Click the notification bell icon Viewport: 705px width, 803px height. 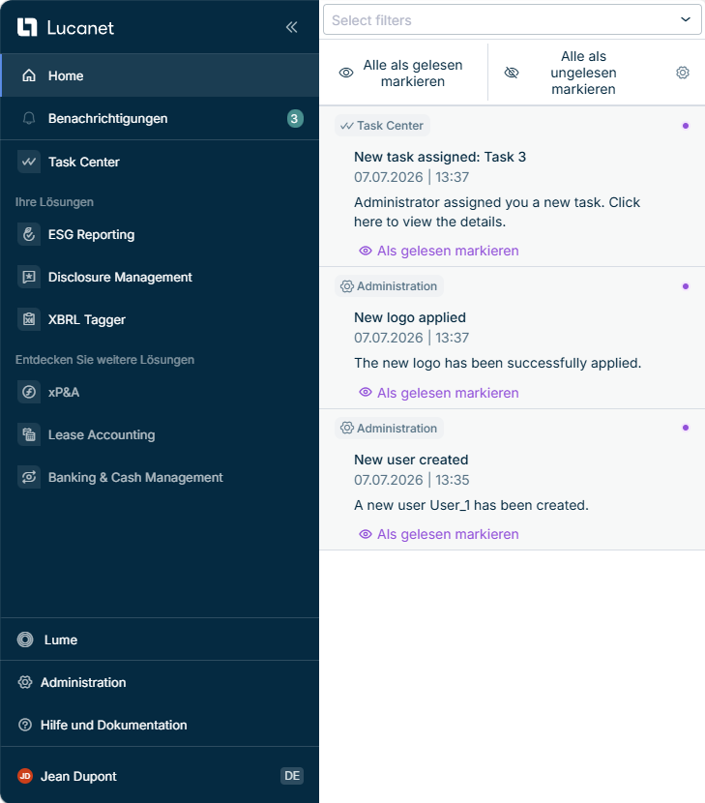tap(29, 118)
